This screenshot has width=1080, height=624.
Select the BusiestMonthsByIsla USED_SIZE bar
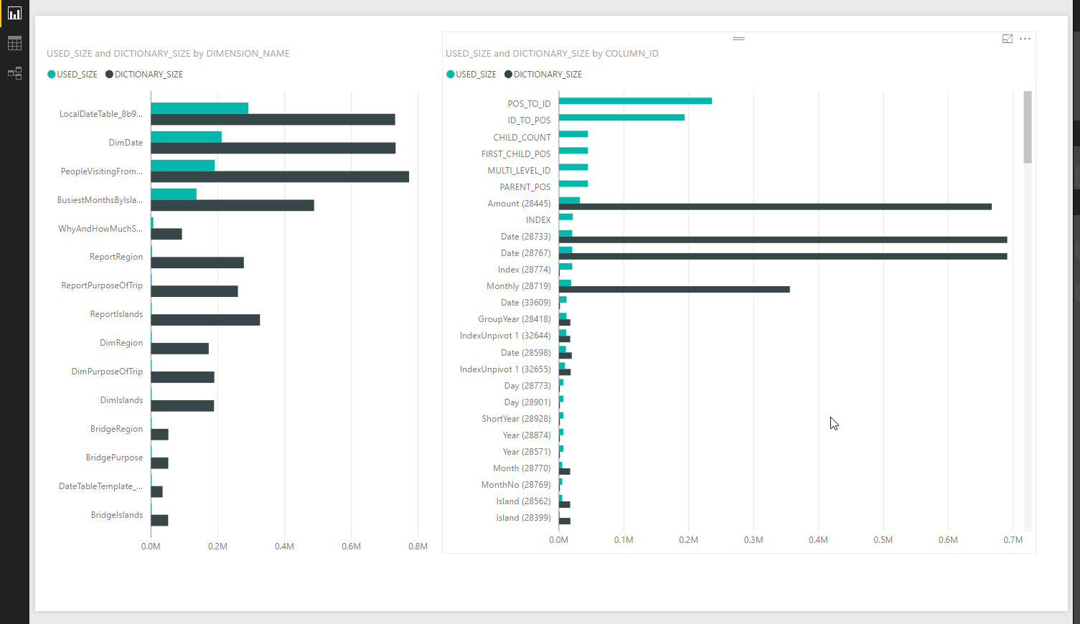tap(172, 193)
